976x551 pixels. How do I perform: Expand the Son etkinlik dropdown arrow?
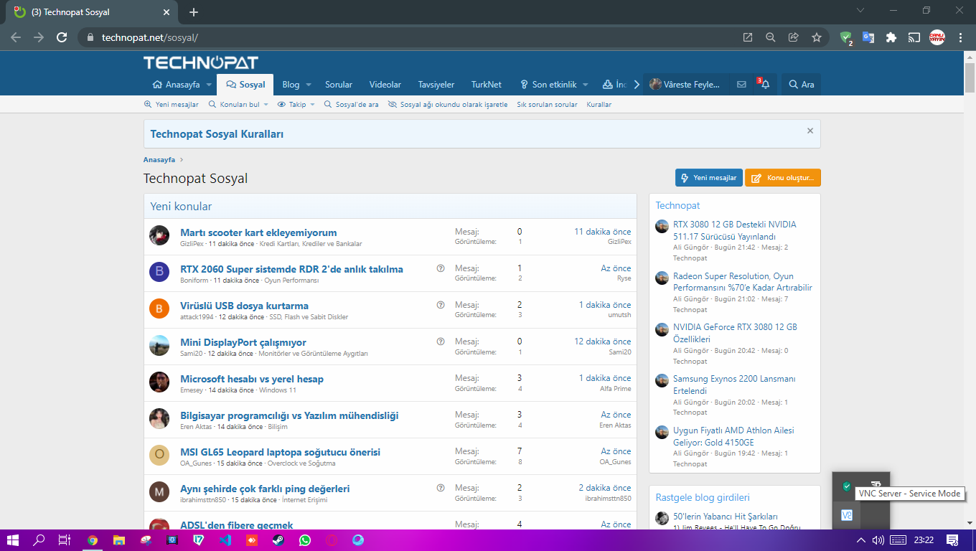pyautogui.click(x=586, y=85)
